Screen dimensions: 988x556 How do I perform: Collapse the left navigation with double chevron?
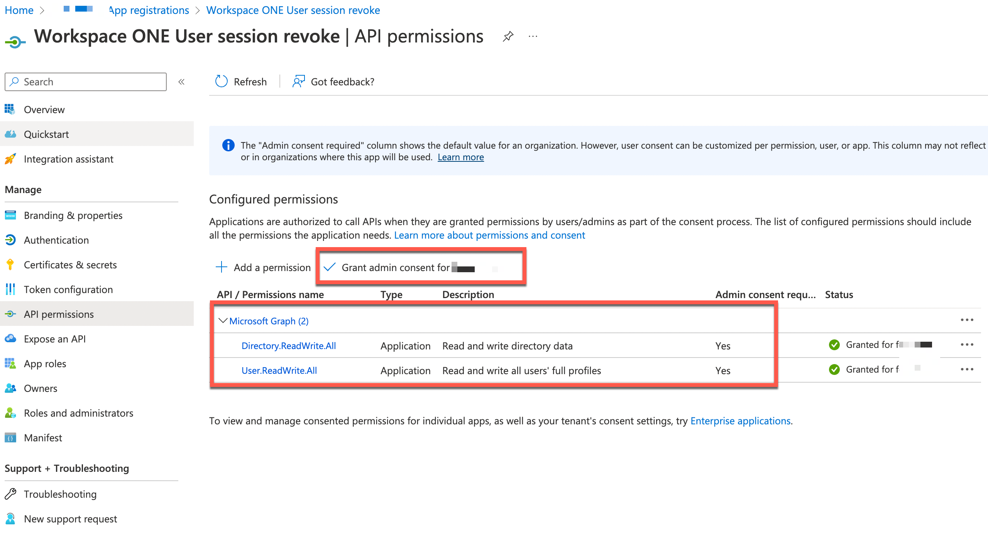pyautogui.click(x=181, y=82)
